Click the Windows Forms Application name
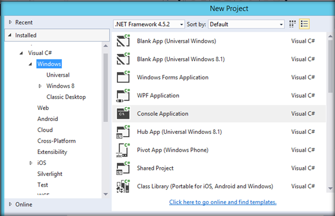Image resolution: width=335 pixels, height=216 pixels. [x=173, y=77]
